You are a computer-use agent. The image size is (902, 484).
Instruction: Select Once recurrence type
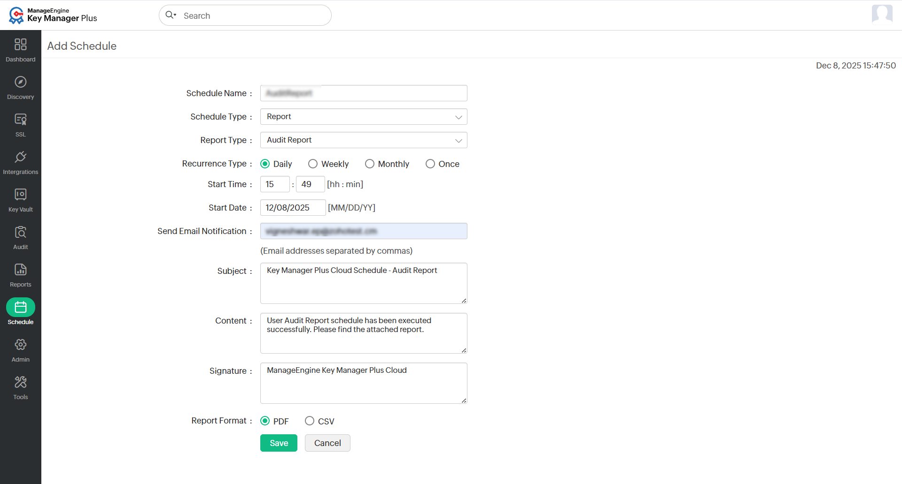click(430, 164)
